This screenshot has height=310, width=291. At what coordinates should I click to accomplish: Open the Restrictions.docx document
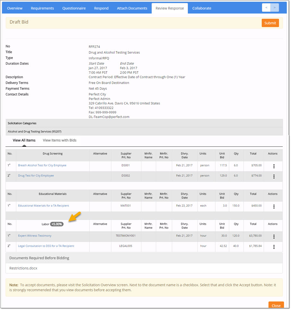(x=23, y=268)
